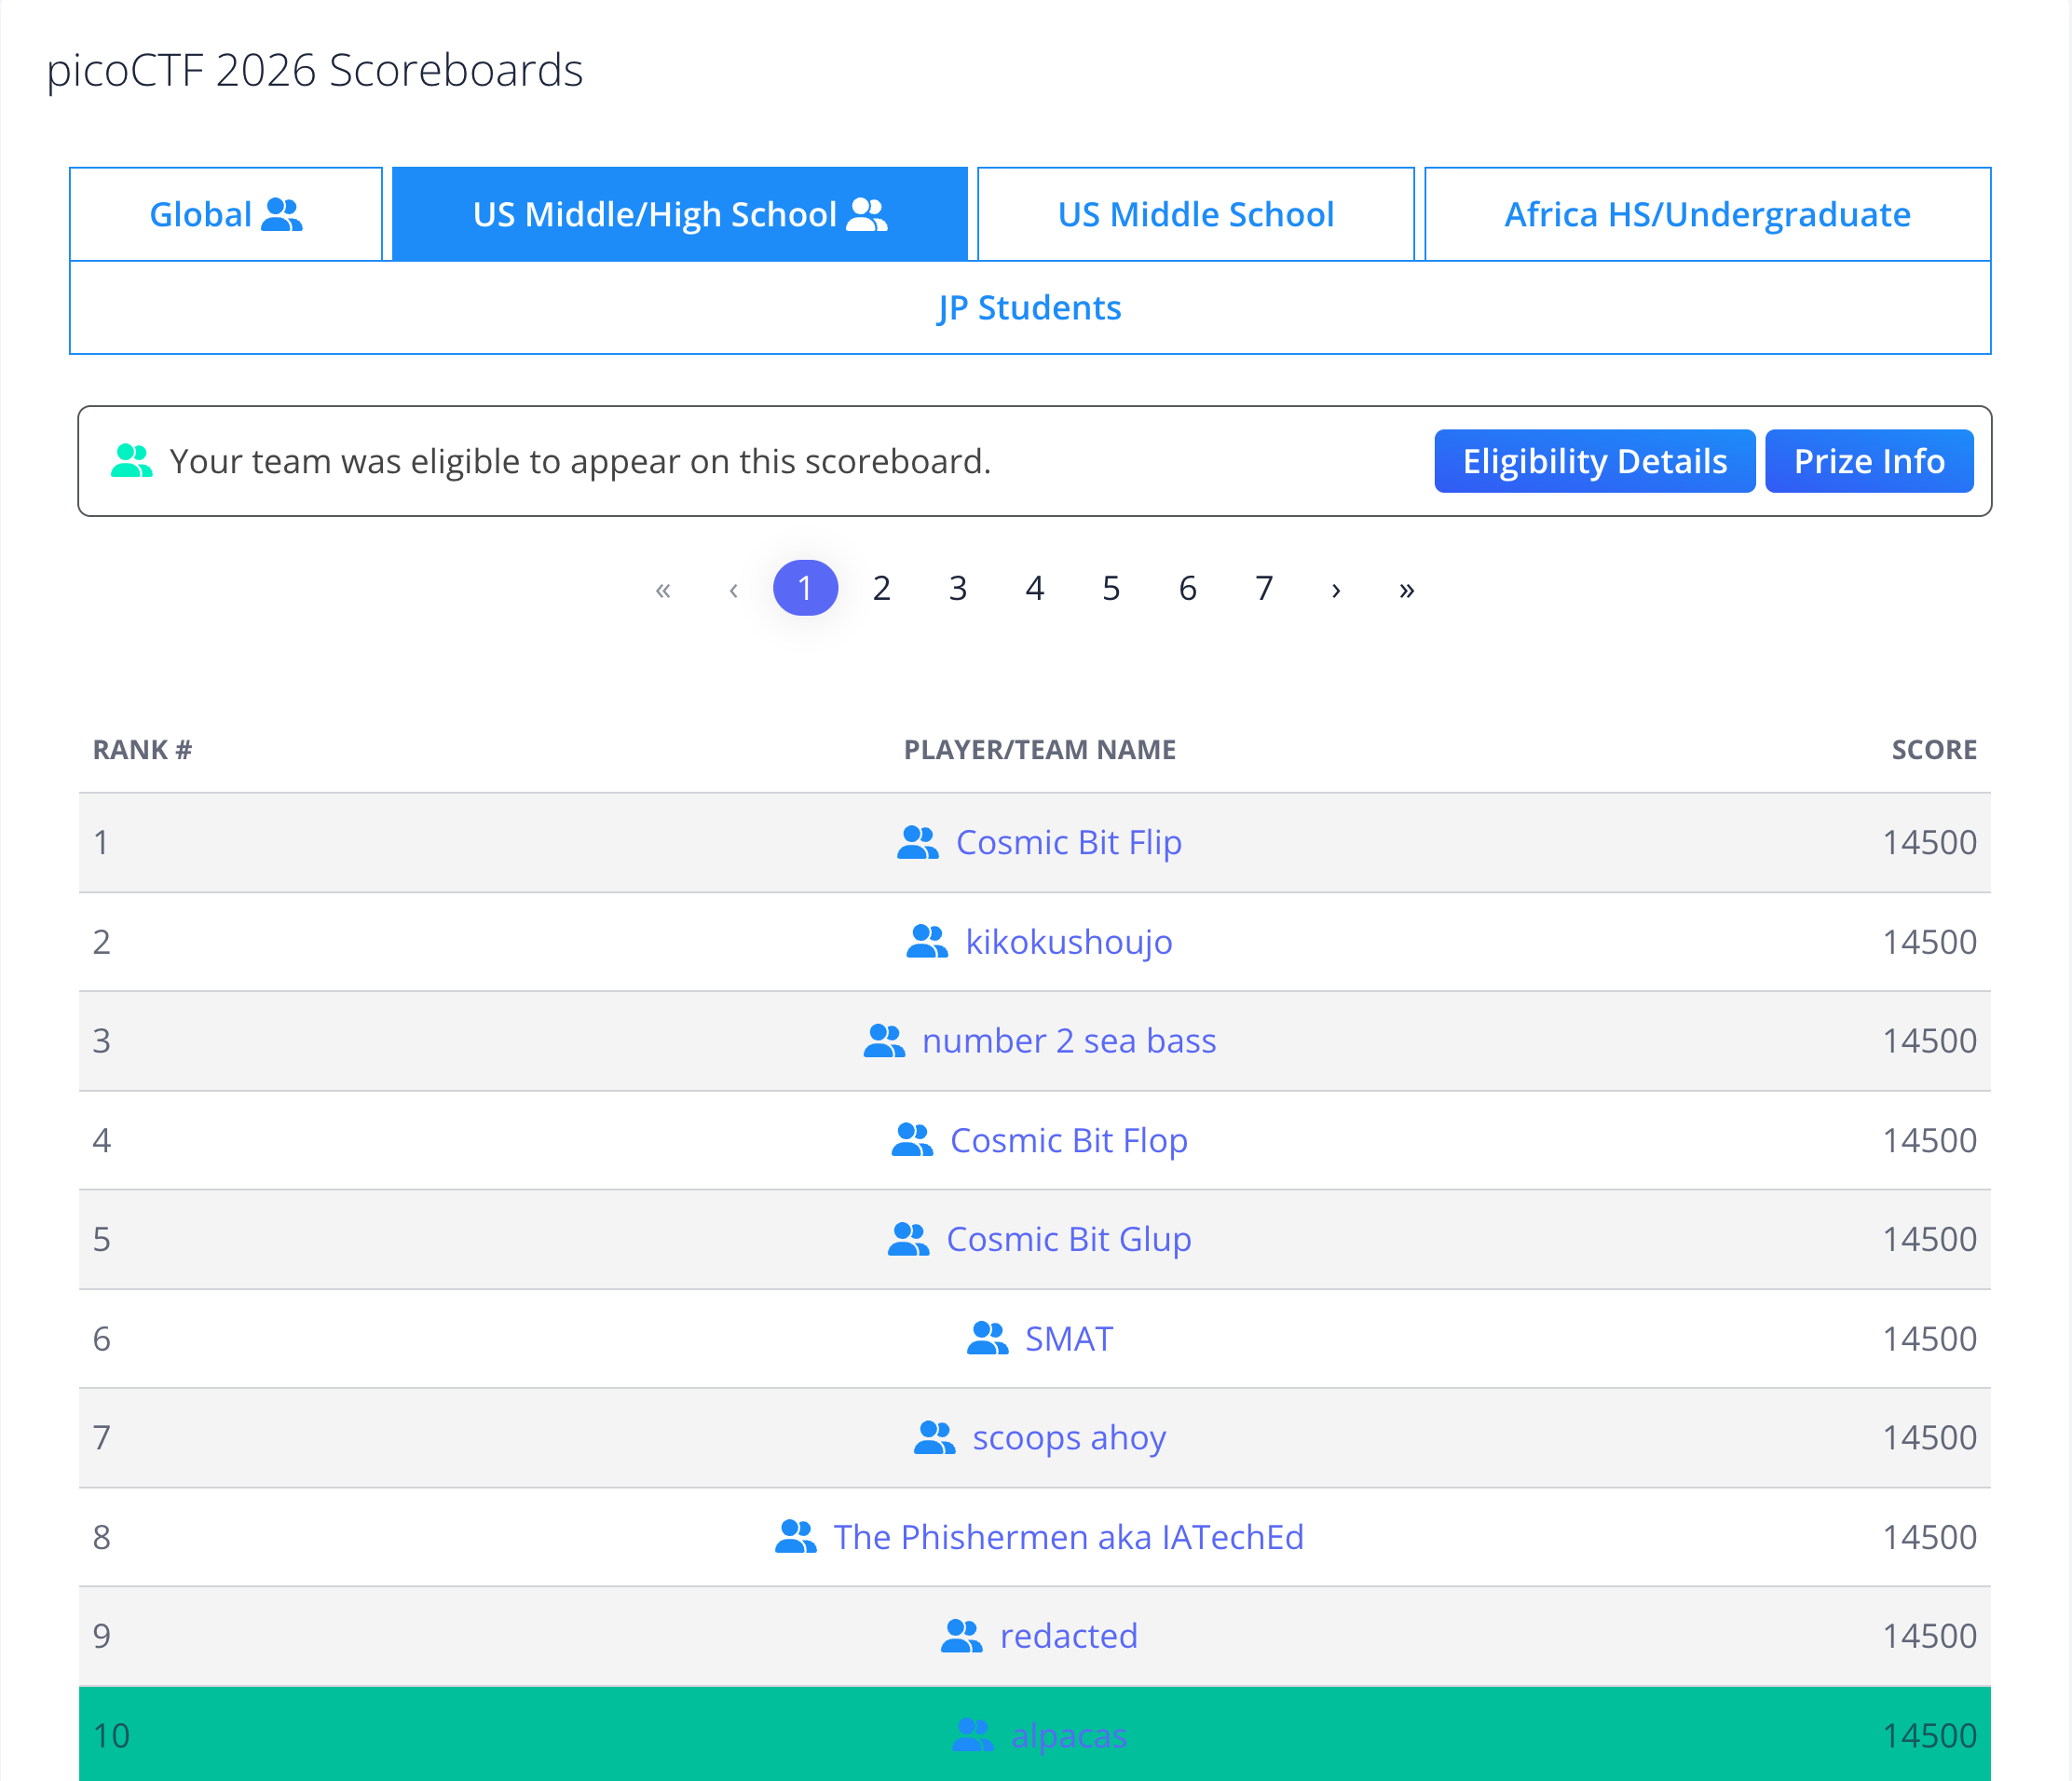Viewport: 2072px width, 1781px height.
Task: Click team icon beside alpacas row
Action: click(x=972, y=1735)
